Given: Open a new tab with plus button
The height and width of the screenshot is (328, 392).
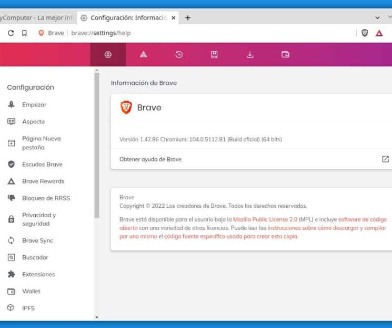Looking at the screenshot, I should tap(188, 18).
